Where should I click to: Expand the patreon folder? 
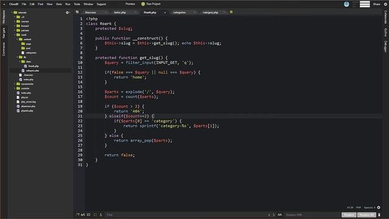click(15, 30)
